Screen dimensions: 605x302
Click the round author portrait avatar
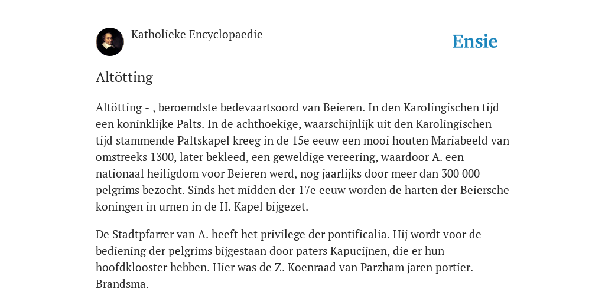pos(109,42)
